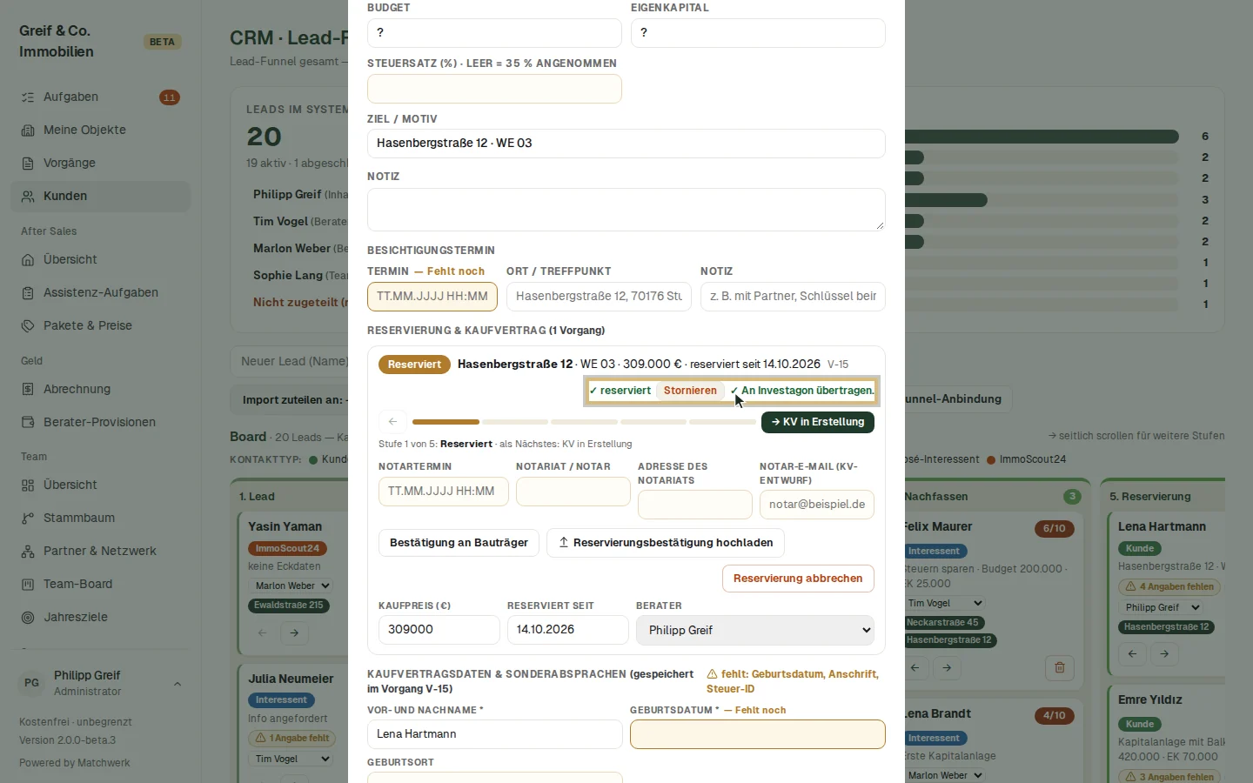Open the Vorgänge sidebar entry

100,164
